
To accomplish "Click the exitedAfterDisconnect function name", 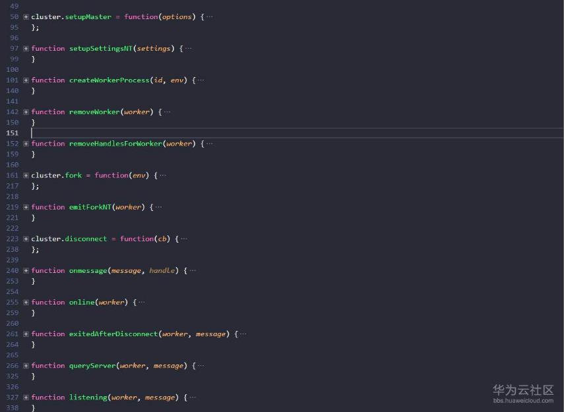I will coord(113,334).
